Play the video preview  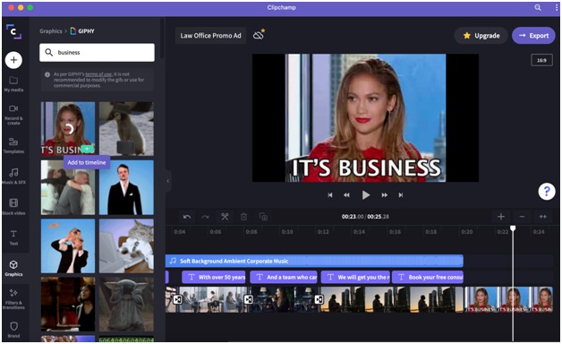coord(366,194)
